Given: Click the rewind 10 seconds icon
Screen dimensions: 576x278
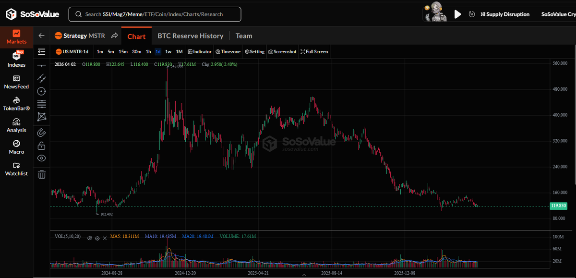Looking at the screenshot, I should click(x=472, y=14).
